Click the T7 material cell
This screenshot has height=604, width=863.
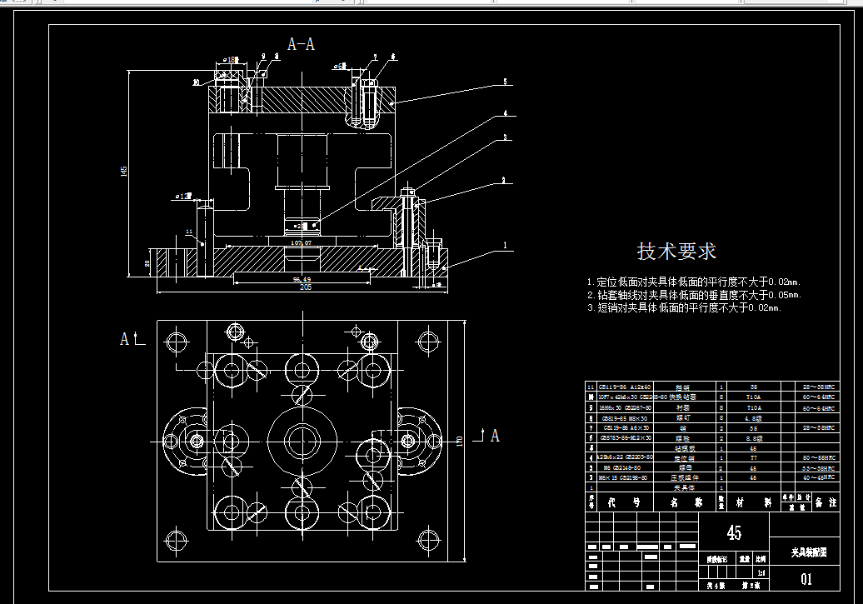tap(754, 458)
